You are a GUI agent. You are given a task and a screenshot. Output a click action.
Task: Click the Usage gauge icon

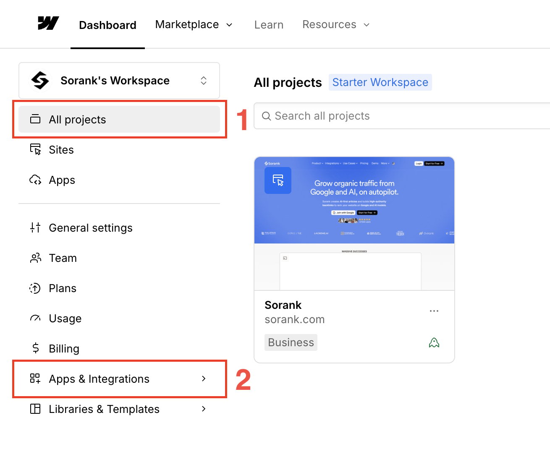coord(35,318)
